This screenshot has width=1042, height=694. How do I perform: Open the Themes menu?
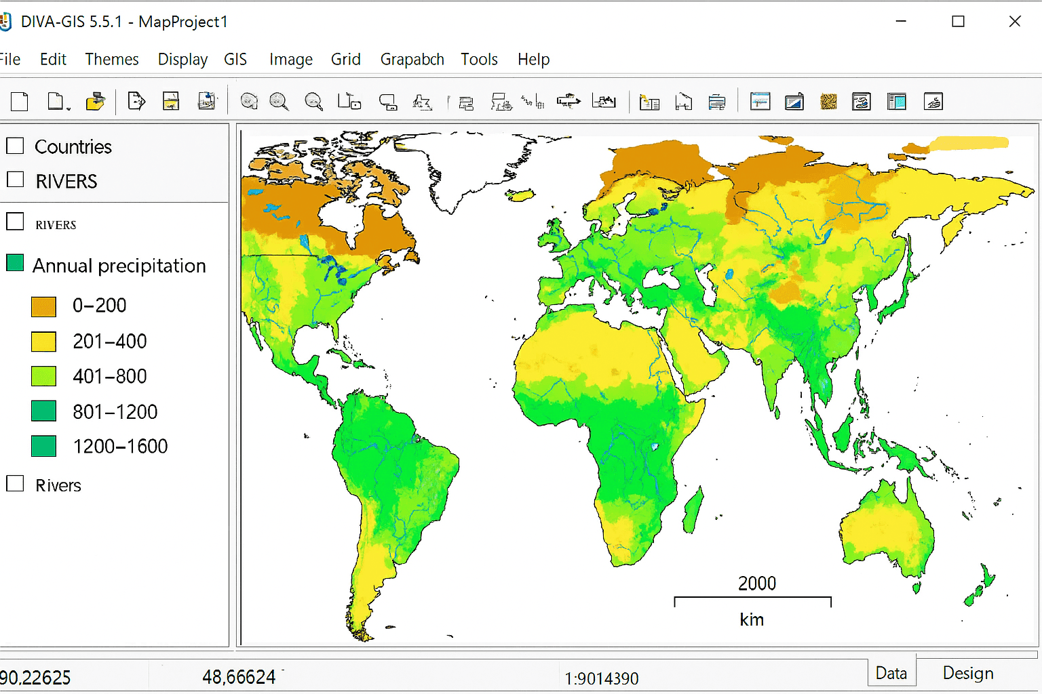click(112, 60)
